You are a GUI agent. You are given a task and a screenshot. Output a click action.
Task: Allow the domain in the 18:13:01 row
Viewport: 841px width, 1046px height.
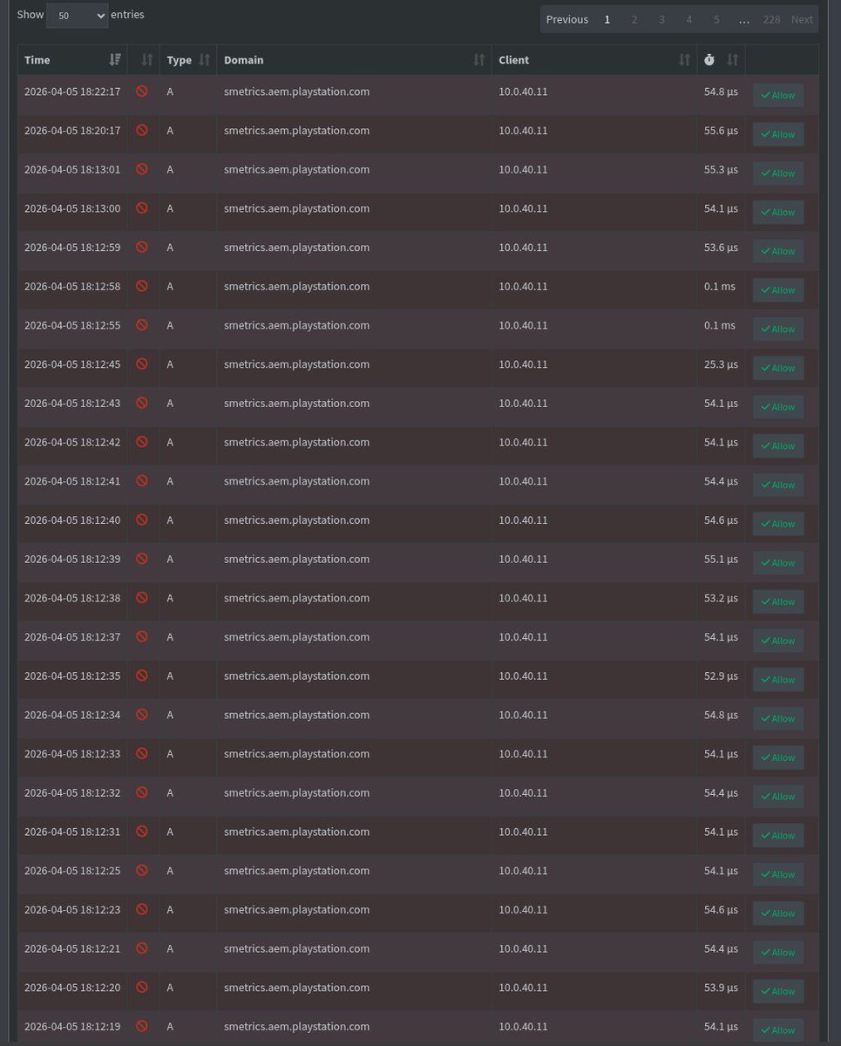778,173
